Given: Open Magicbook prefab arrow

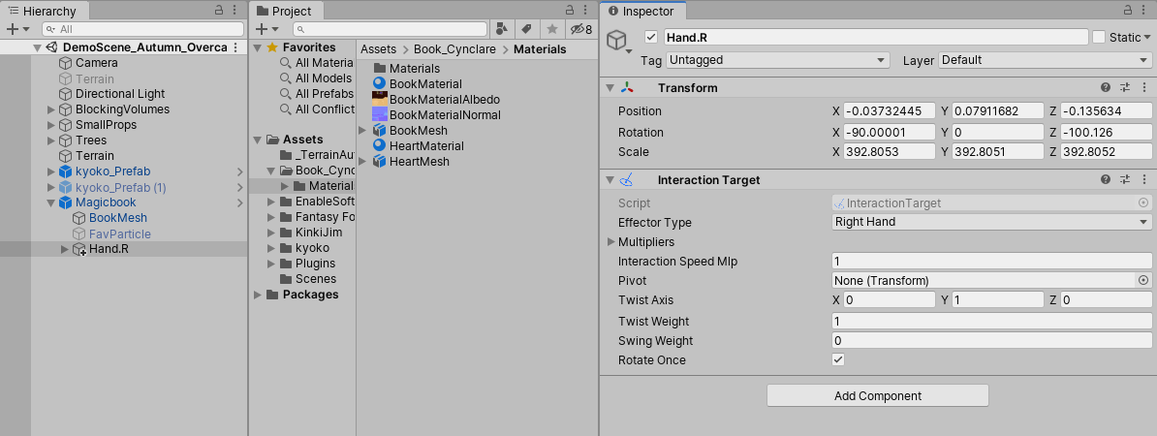Looking at the screenshot, I should point(239,202).
